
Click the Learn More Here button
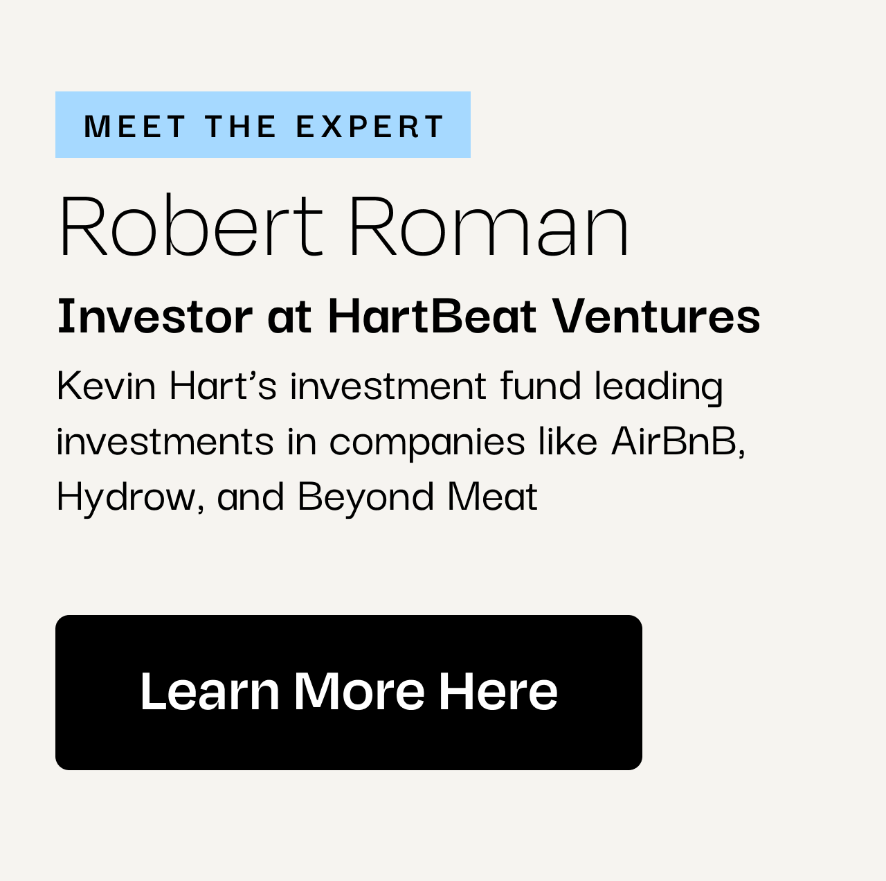coord(349,693)
